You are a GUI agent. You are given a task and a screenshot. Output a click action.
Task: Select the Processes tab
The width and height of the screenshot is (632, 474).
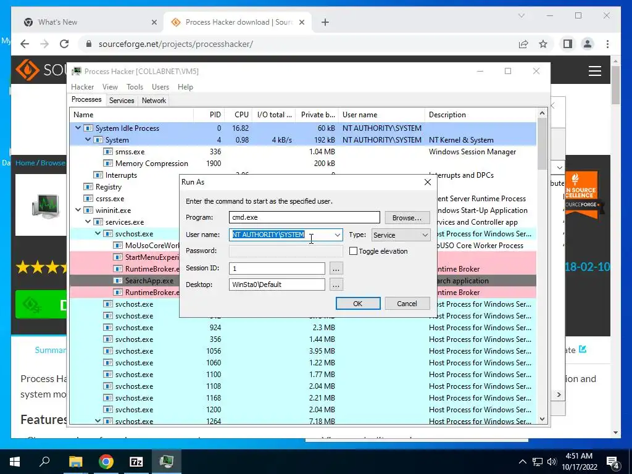[86, 99]
